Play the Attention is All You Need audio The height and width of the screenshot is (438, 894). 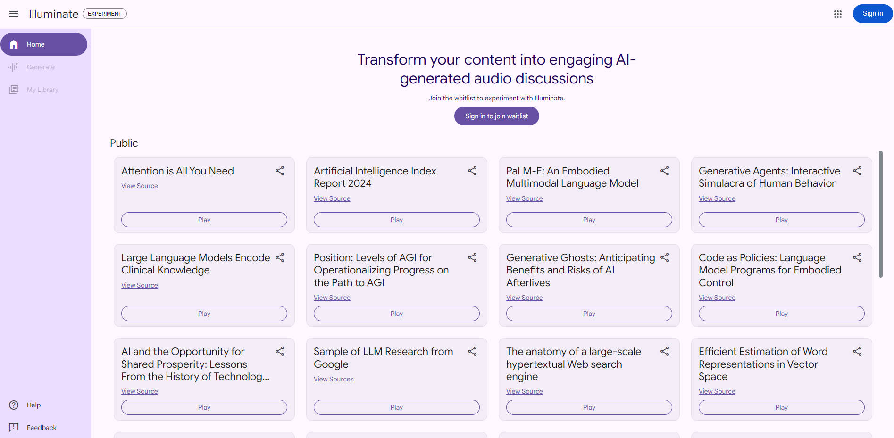pos(204,220)
